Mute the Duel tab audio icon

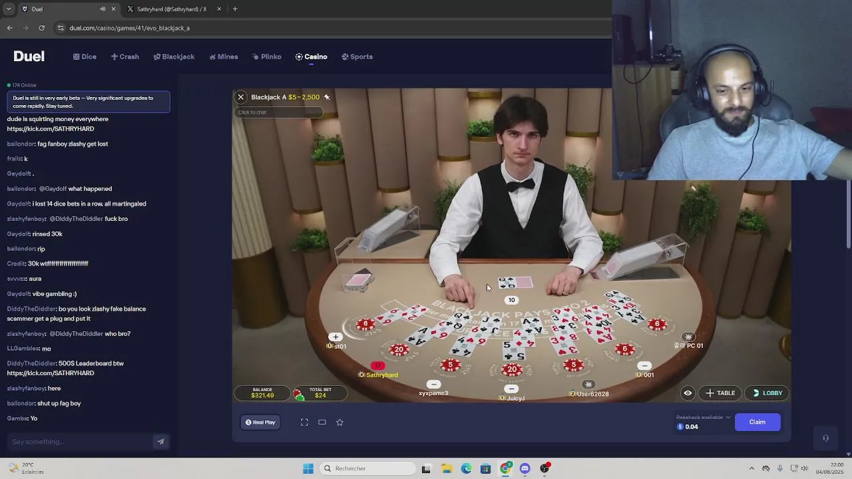tap(103, 9)
